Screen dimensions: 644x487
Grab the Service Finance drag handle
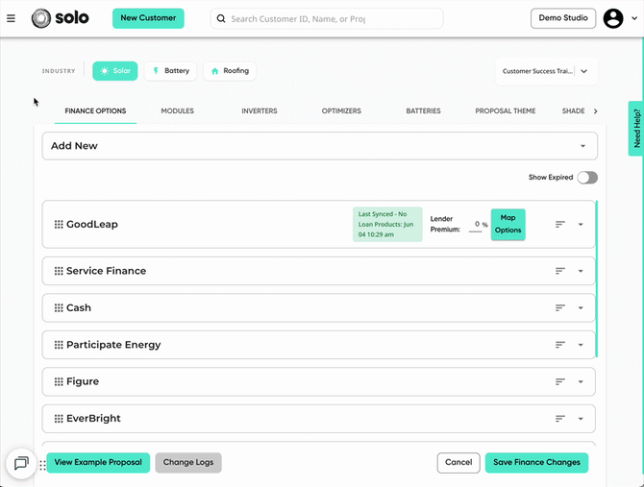pyautogui.click(x=59, y=271)
